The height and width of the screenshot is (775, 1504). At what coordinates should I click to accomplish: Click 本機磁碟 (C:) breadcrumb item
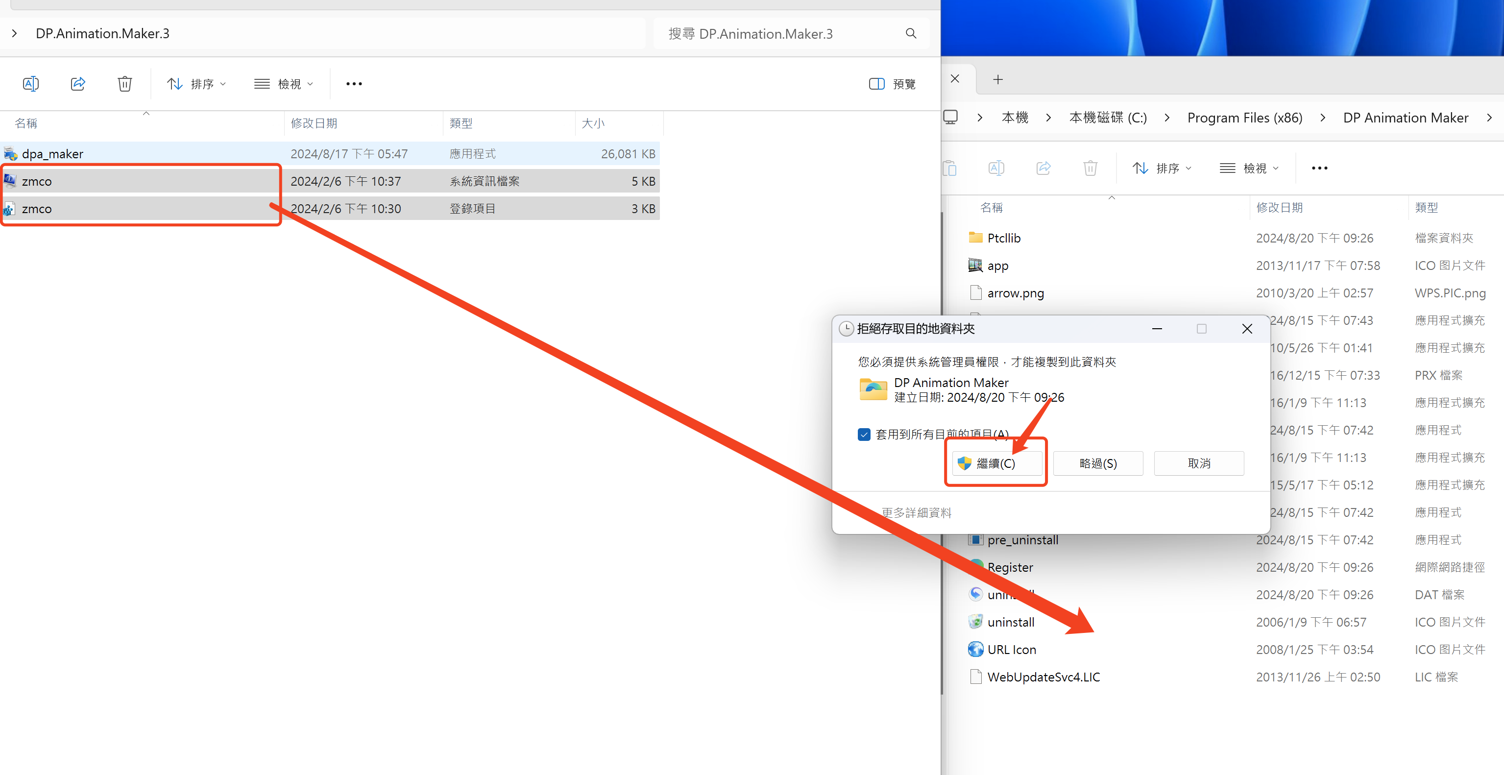1108,118
